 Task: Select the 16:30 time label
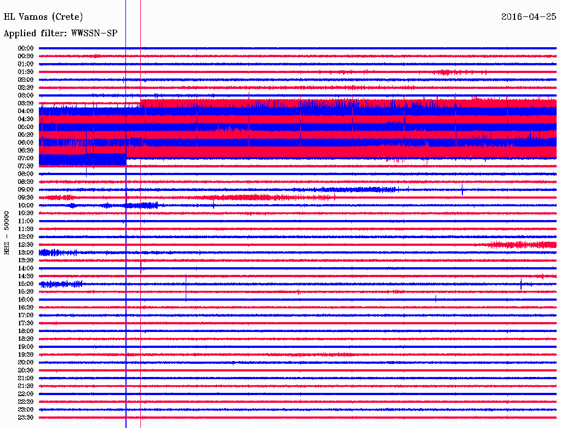[25, 308]
